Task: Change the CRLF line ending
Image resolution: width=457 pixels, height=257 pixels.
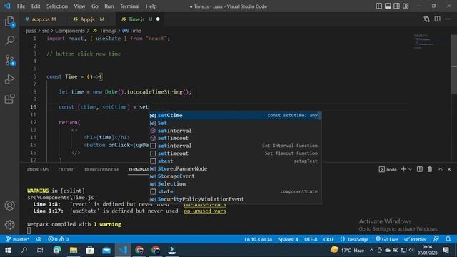Action: tap(328, 239)
